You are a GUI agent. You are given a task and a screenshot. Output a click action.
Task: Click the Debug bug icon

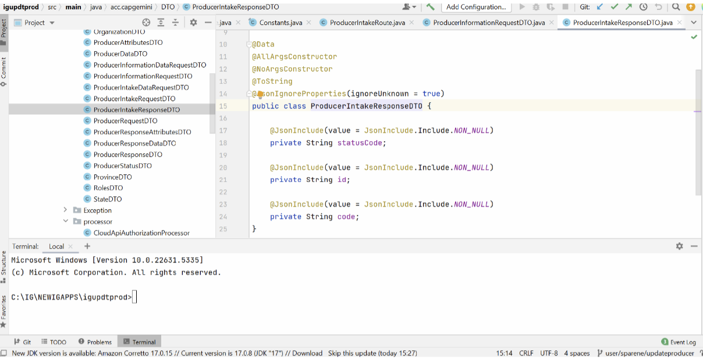click(536, 7)
